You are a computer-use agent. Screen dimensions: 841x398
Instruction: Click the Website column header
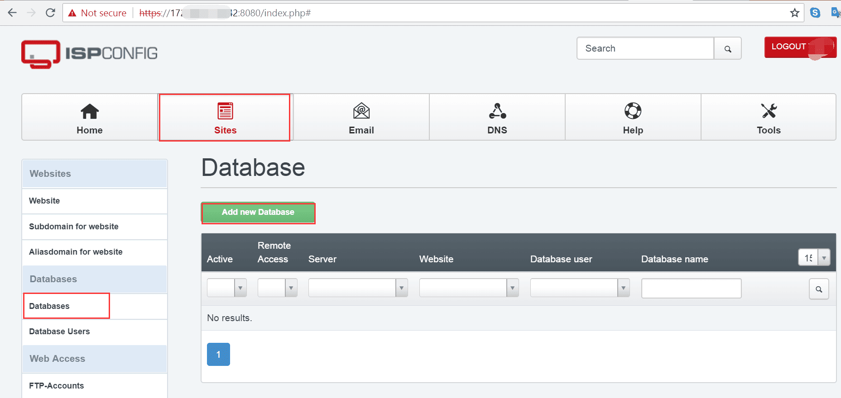(x=436, y=259)
